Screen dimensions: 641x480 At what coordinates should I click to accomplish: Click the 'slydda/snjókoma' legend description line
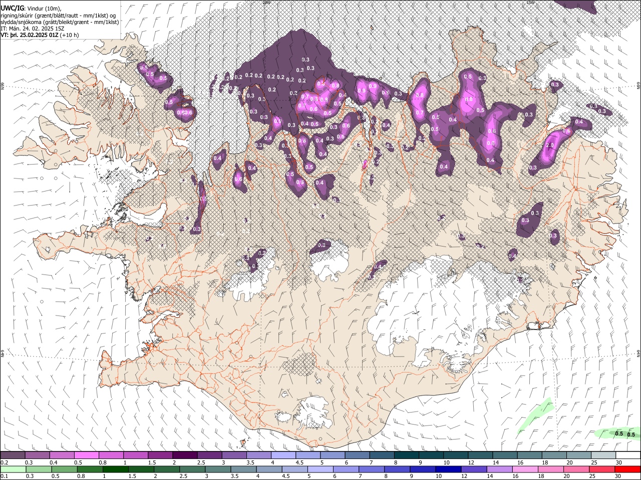click(60, 22)
